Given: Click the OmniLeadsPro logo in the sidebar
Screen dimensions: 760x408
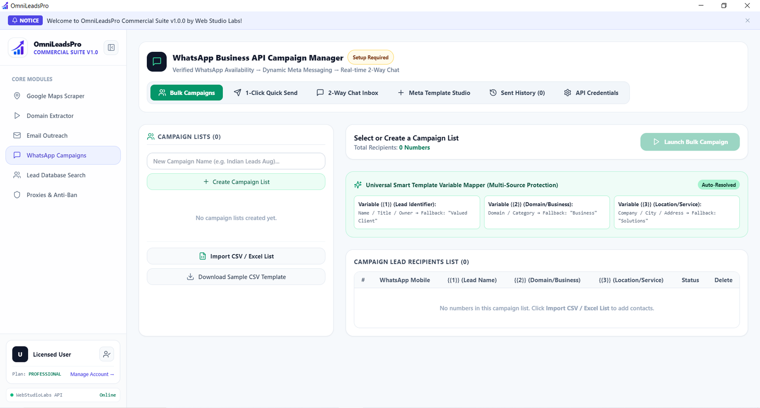Looking at the screenshot, I should click(18, 47).
